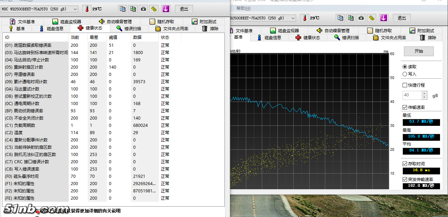448x217 pixels.
Task: Click the copy screenshot icon in right window
Action: (x=351, y=18)
